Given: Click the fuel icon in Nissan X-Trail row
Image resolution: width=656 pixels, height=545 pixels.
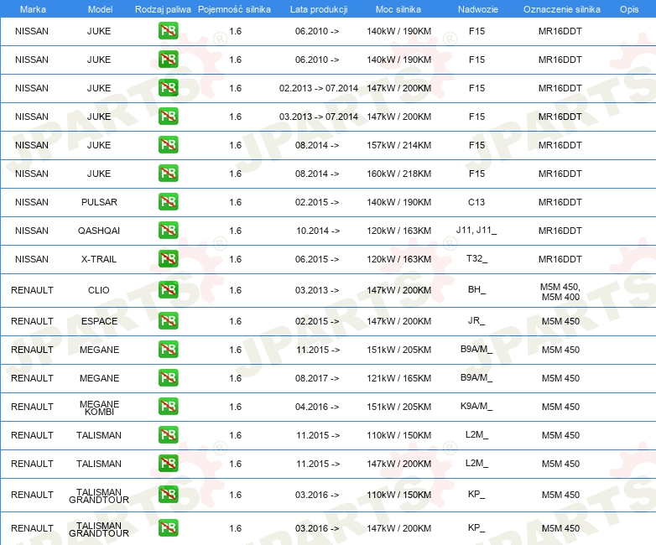Looking at the screenshot, I should [168, 258].
